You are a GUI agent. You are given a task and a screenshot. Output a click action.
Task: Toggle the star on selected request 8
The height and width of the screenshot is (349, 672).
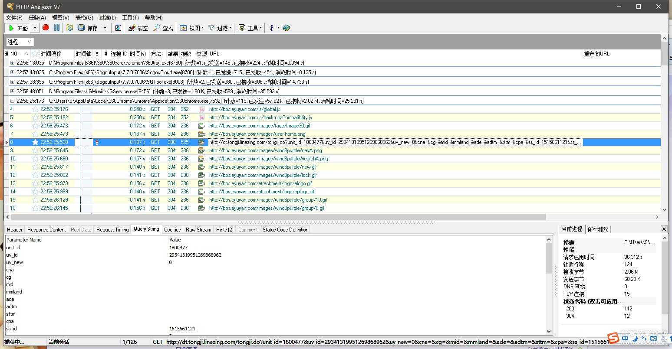(x=35, y=142)
